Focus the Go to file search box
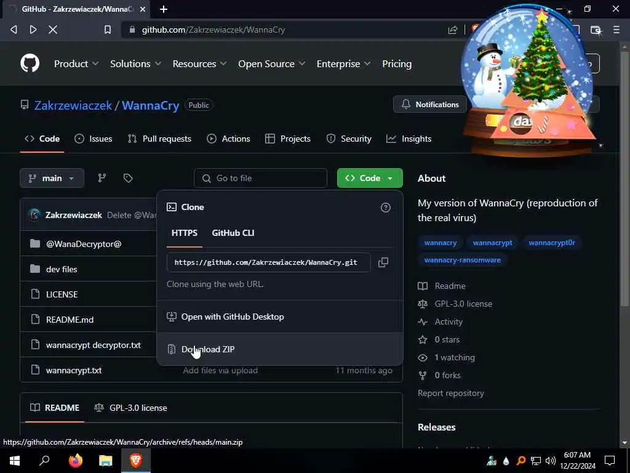Screen dimensions: 630x473 (x=260, y=178)
